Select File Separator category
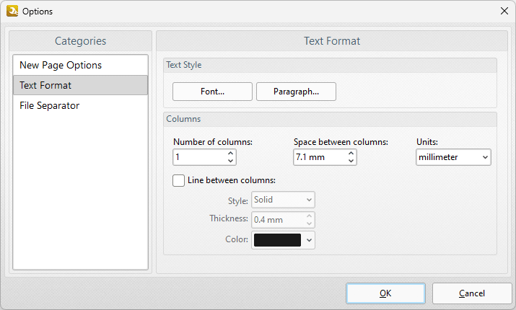 click(80, 105)
